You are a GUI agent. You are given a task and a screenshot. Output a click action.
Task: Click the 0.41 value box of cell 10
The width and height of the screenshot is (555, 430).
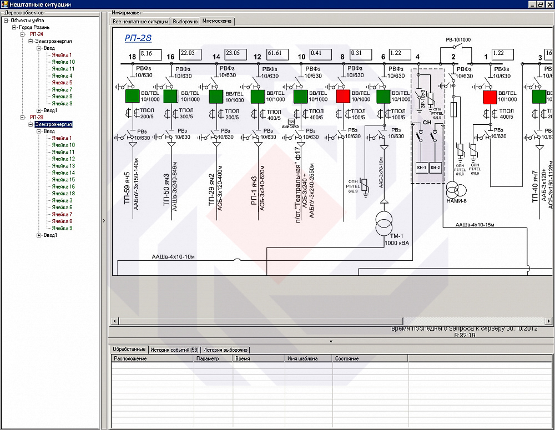click(321, 54)
